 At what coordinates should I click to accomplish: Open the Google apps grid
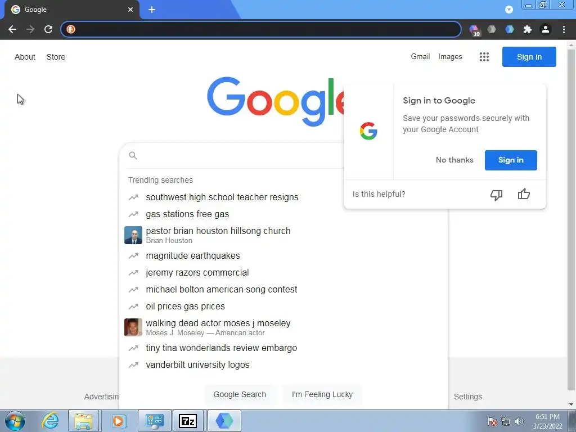pyautogui.click(x=484, y=57)
